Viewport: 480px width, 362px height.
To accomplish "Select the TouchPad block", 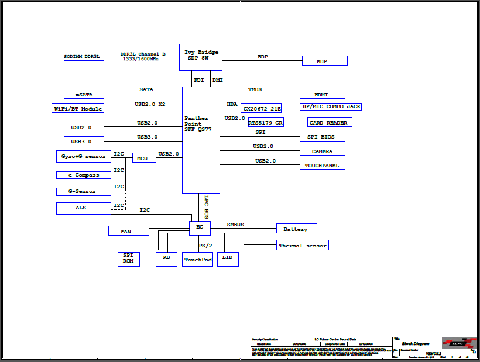I will 197,259.
